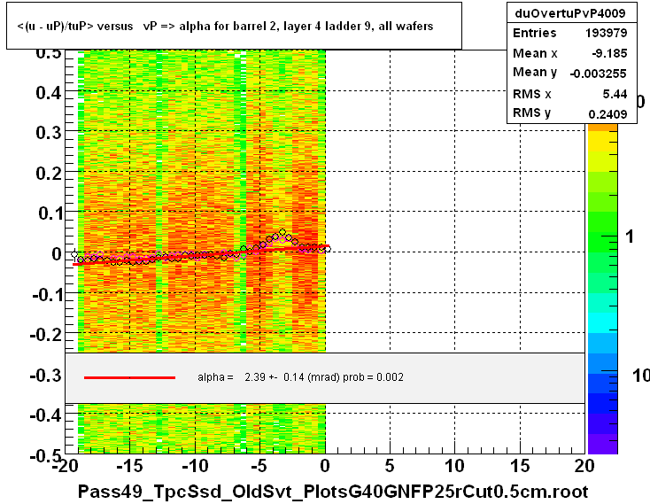Click the cyan segment of the color palette
Viewport: 650px width, 504px height.
(603, 323)
